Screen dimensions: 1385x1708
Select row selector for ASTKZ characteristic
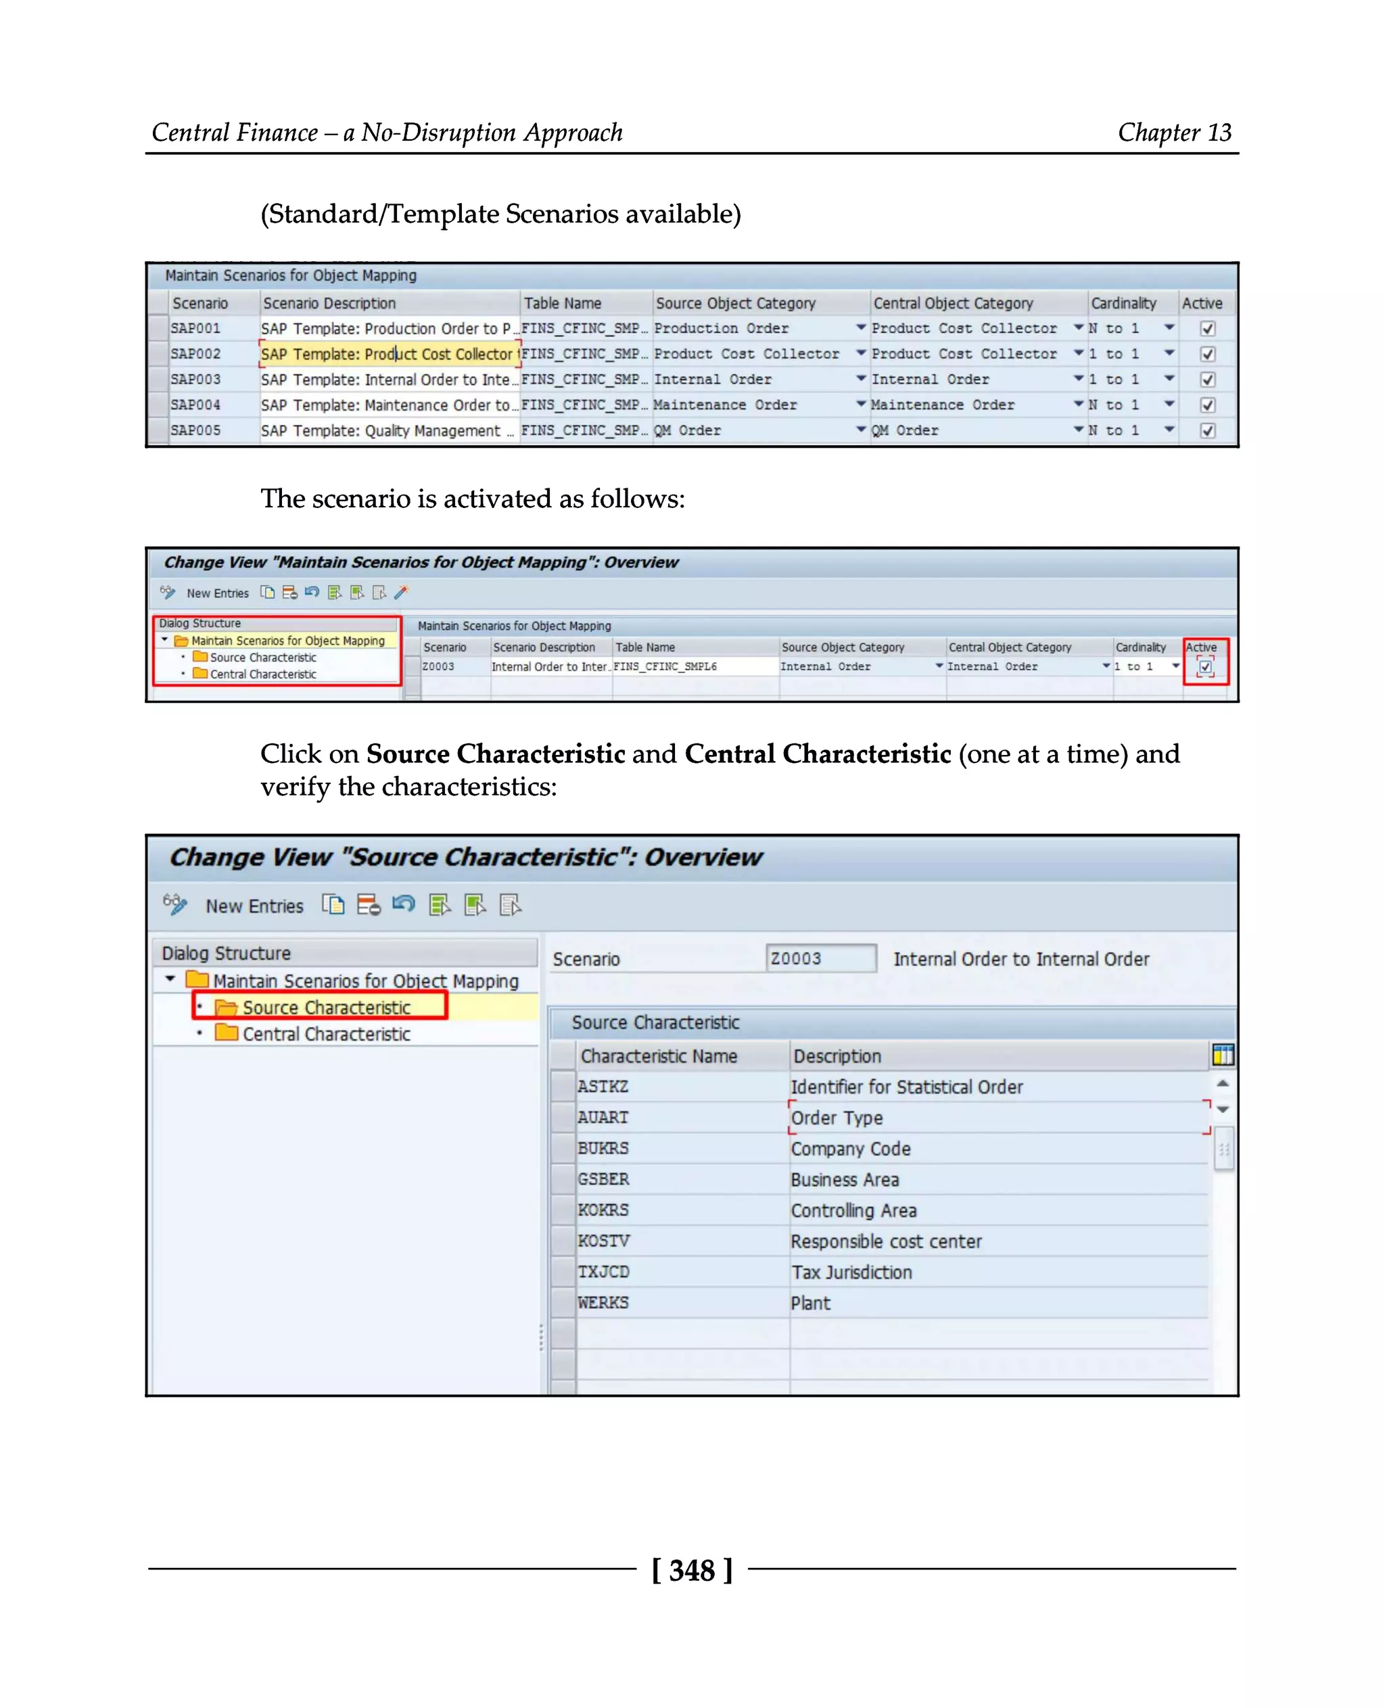(x=563, y=1086)
